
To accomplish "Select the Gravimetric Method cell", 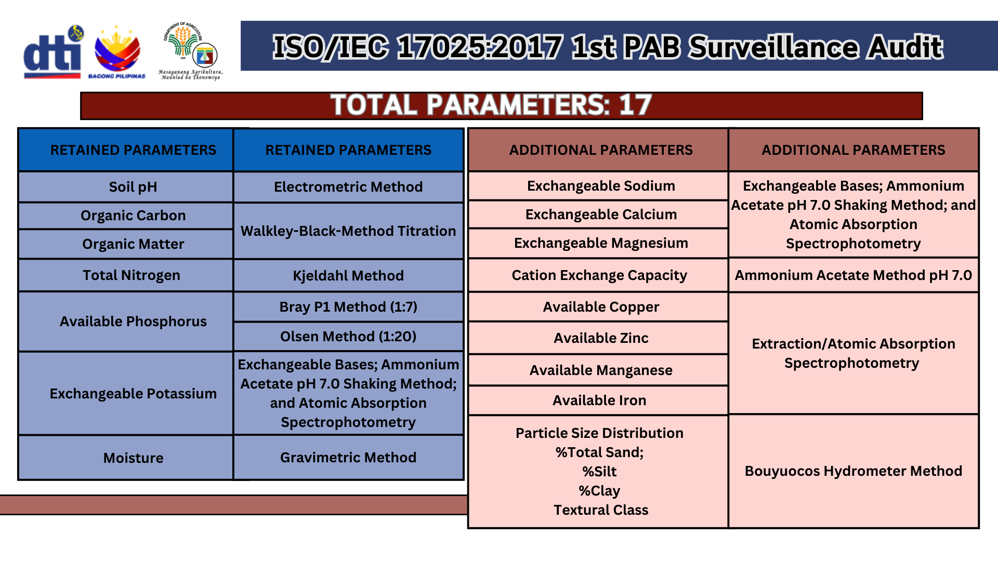I will (x=348, y=458).
